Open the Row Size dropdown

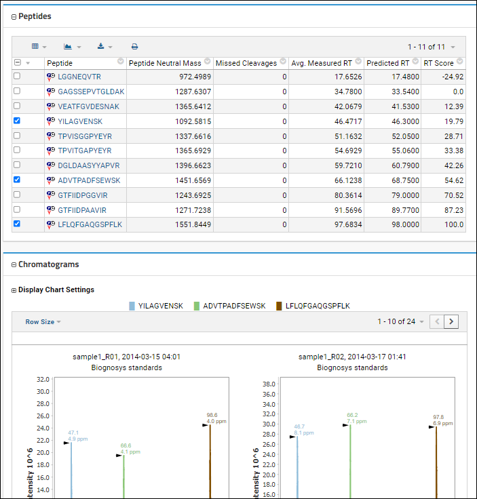point(43,322)
